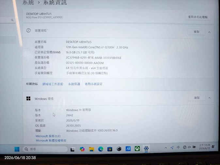The height and width of the screenshot is (165, 220).
Task: Click the settings search magnifier icon
Action: [12, 20]
